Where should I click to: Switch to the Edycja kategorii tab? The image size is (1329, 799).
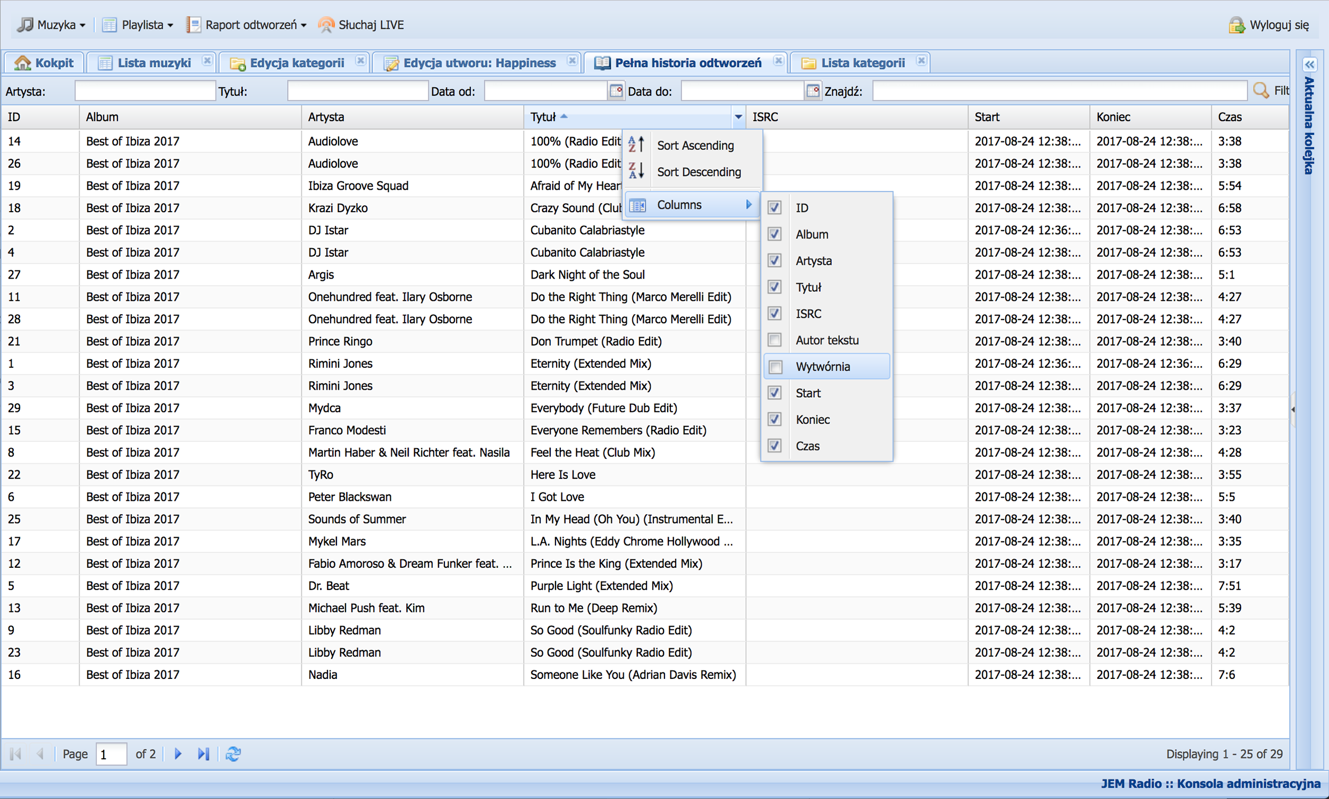point(296,63)
